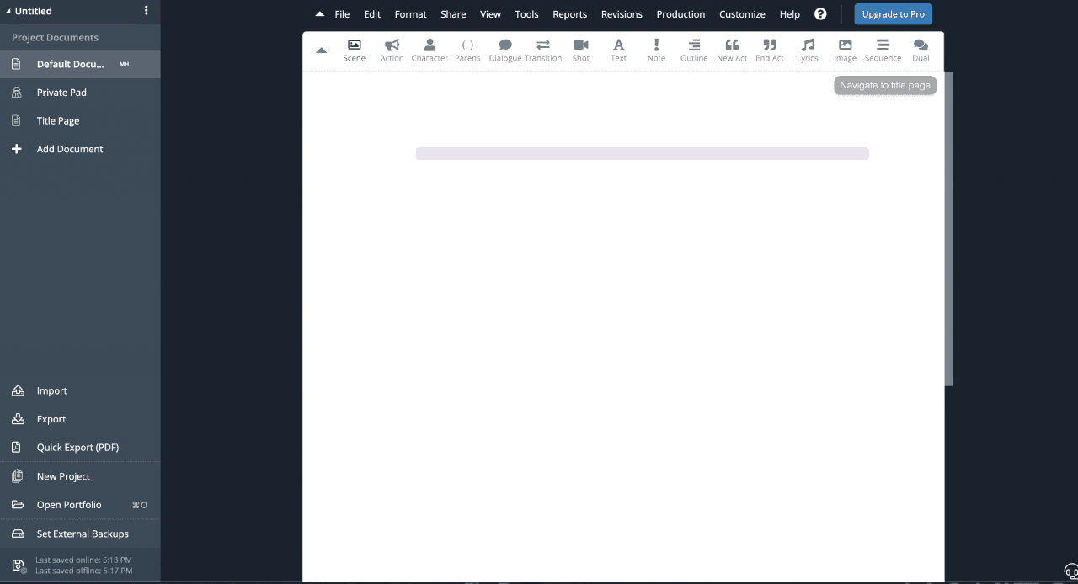Start a New Project
1078x584 pixels.
pos(62,475)
